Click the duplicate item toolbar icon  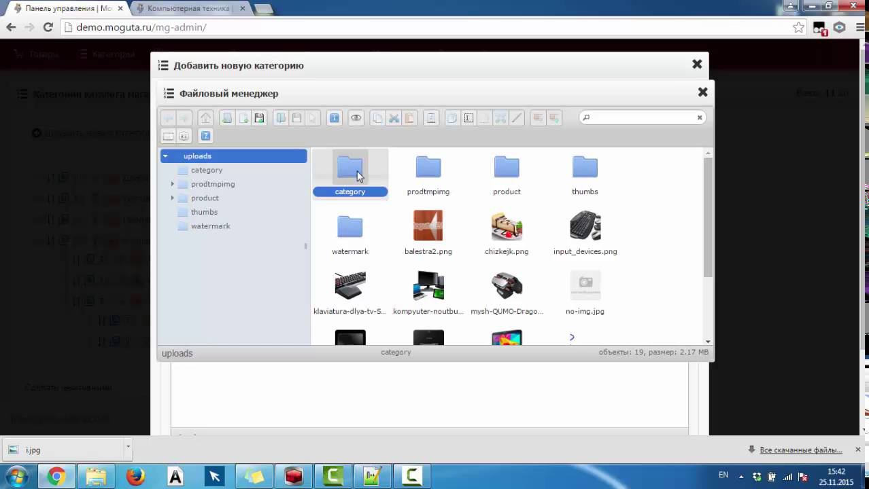pyautogui.click(x=452, y=118)
